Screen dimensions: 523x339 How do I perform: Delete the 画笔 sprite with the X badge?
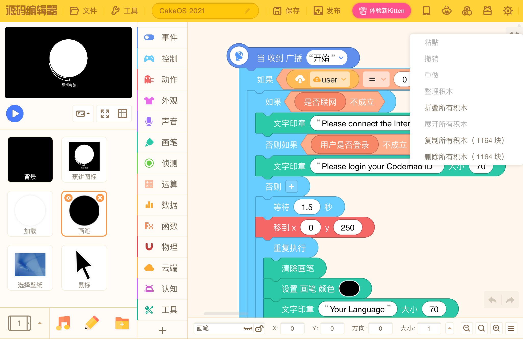[100, 198]
